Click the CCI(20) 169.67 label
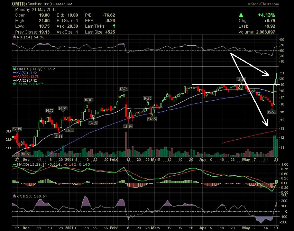 pyautogui.click(x=32, y=196)
